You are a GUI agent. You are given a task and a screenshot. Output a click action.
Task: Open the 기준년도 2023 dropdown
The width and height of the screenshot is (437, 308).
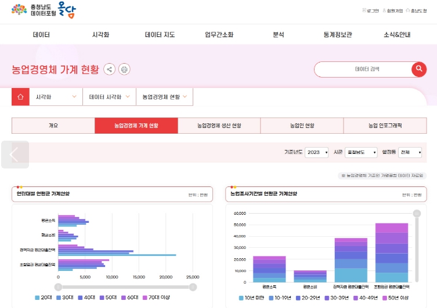(x=316, y=152)
